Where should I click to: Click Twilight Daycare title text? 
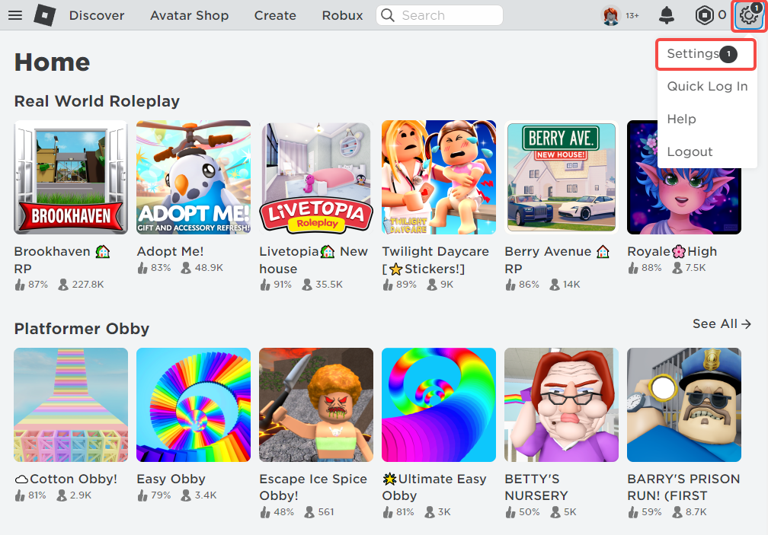coord(436,260)
